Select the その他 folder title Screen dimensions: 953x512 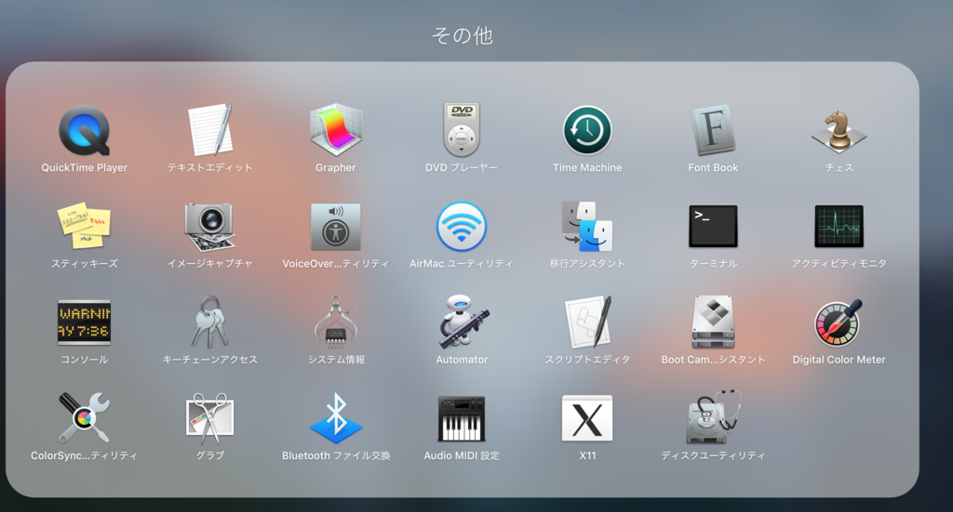[462, 36]
